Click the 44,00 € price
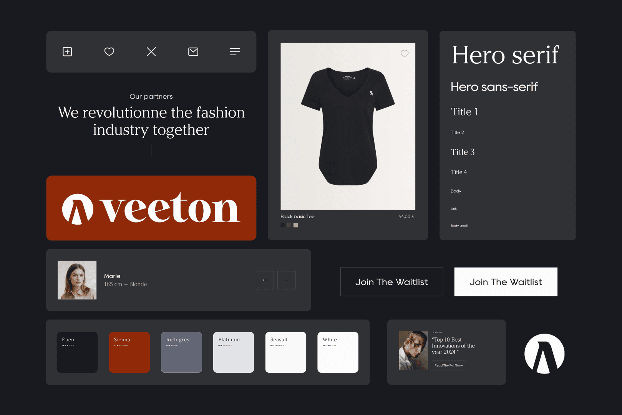Image resolution: width=622 pixels, height=415 pixels. (x=406, y=217)
